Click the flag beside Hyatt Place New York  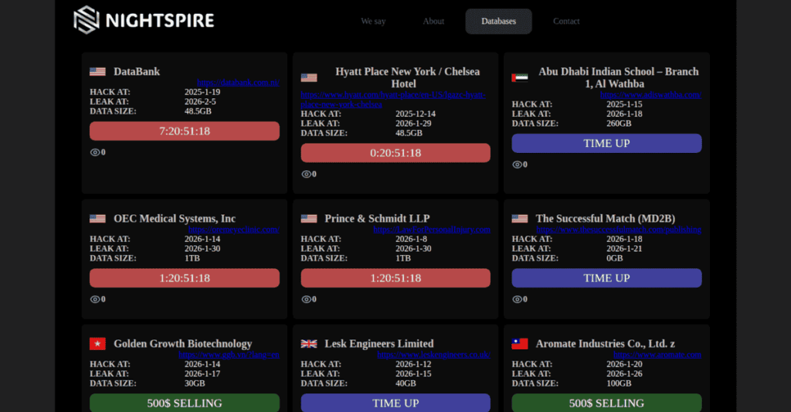click(309, 78)
